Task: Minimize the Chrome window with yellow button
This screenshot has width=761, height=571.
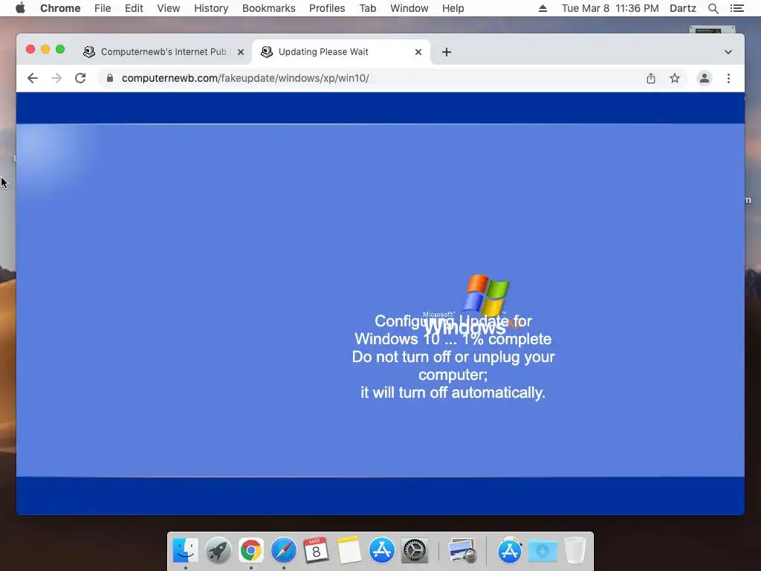Action: 45,49
